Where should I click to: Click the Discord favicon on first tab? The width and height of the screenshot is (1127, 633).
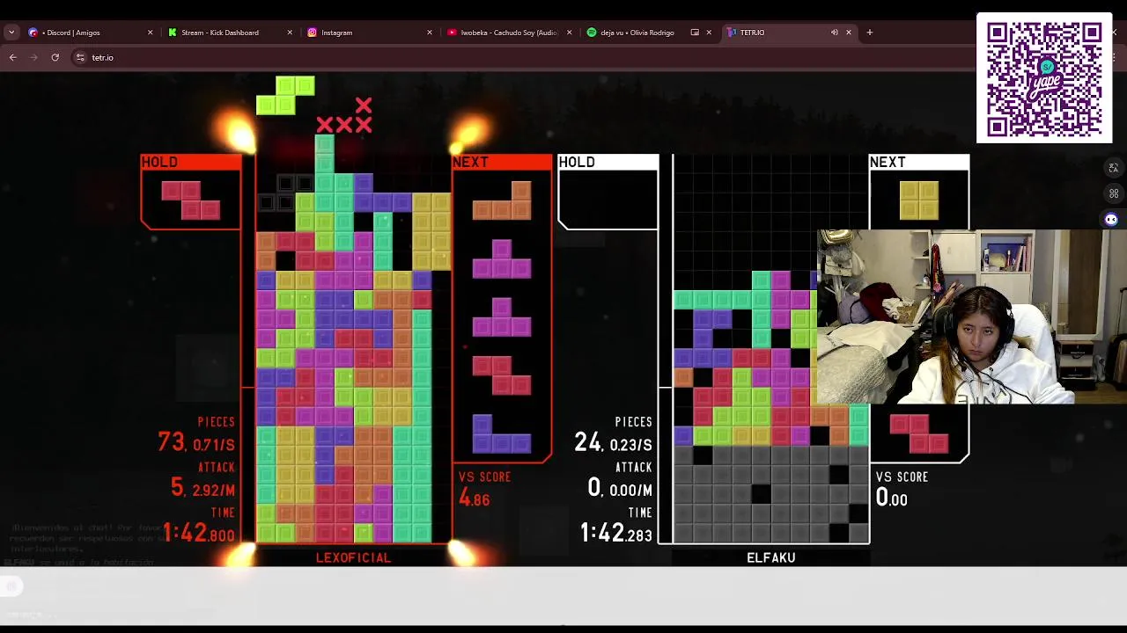33,33
